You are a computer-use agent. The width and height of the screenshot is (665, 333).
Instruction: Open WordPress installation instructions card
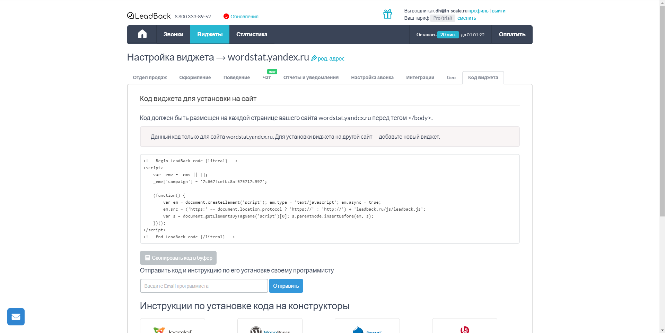pos(270,326)
